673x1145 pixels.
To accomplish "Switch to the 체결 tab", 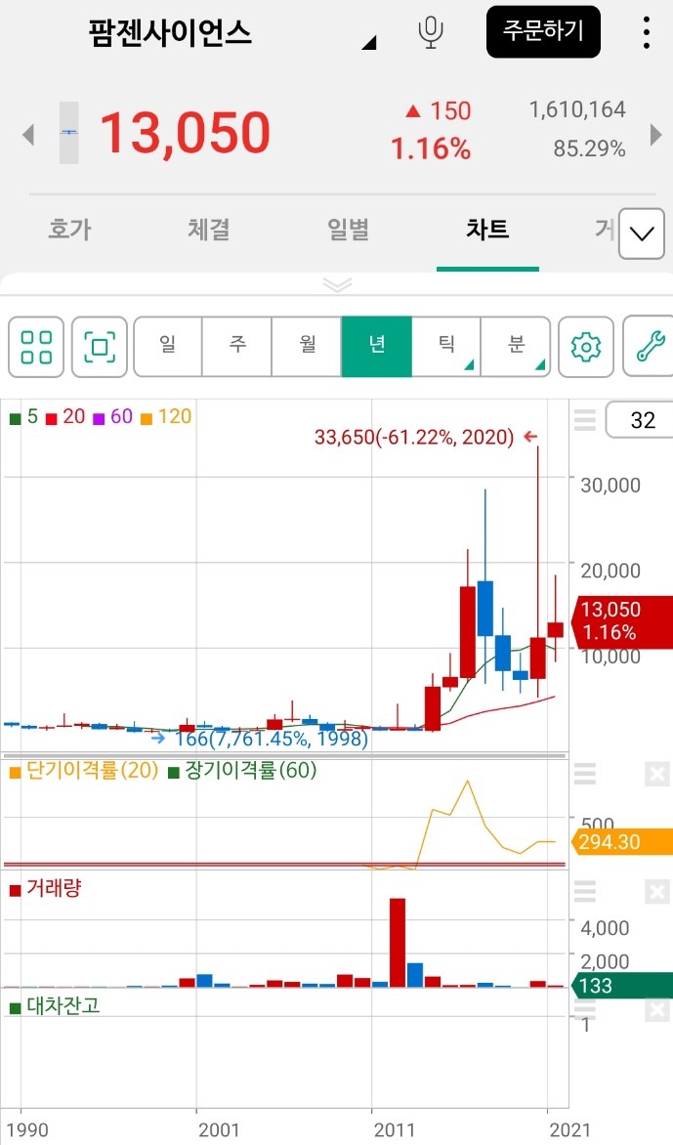I will (x=209, y=230).
